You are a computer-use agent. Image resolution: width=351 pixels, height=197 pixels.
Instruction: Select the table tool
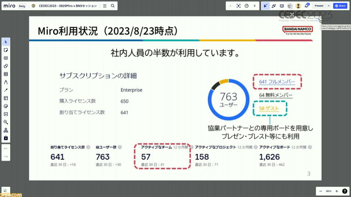click(6, 74)
